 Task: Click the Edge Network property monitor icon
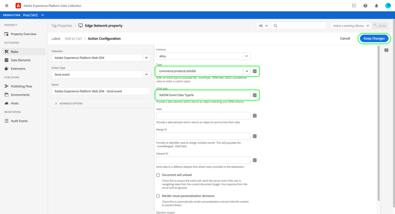(81, 26)
